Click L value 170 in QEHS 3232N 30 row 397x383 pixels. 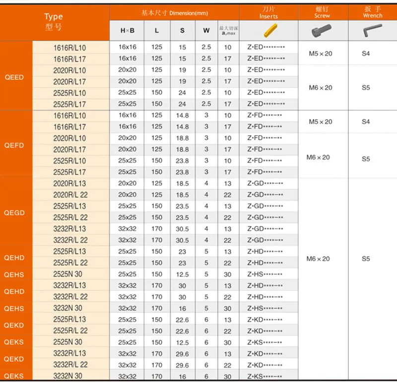pos(157,308)
